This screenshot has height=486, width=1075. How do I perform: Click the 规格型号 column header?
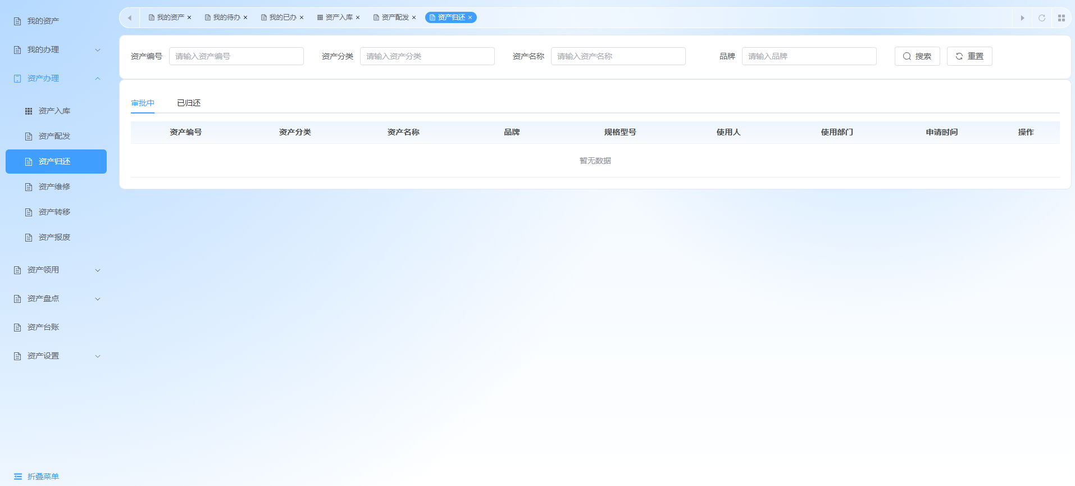point(620,132)
